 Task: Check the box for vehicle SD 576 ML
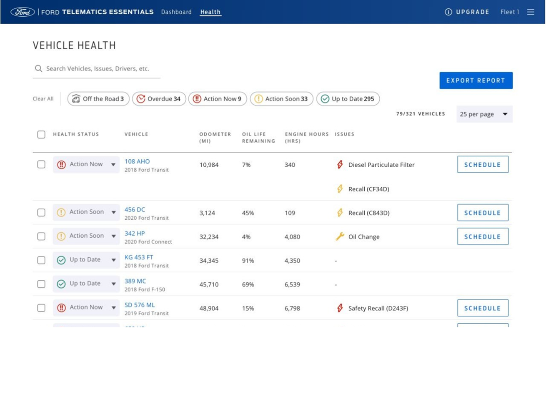point(41,308)
